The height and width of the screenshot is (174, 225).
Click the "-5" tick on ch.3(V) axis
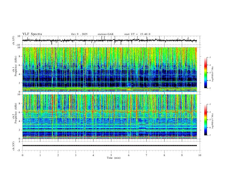pyautogui.click(x=19, y=150)
